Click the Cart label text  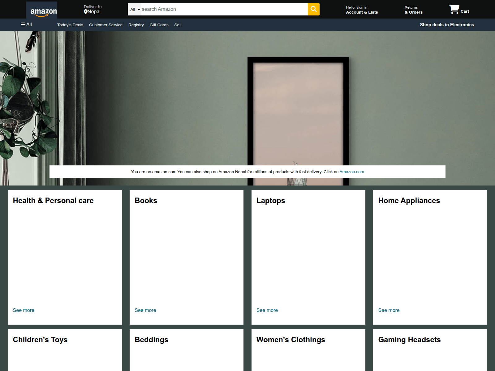(465, 11)
